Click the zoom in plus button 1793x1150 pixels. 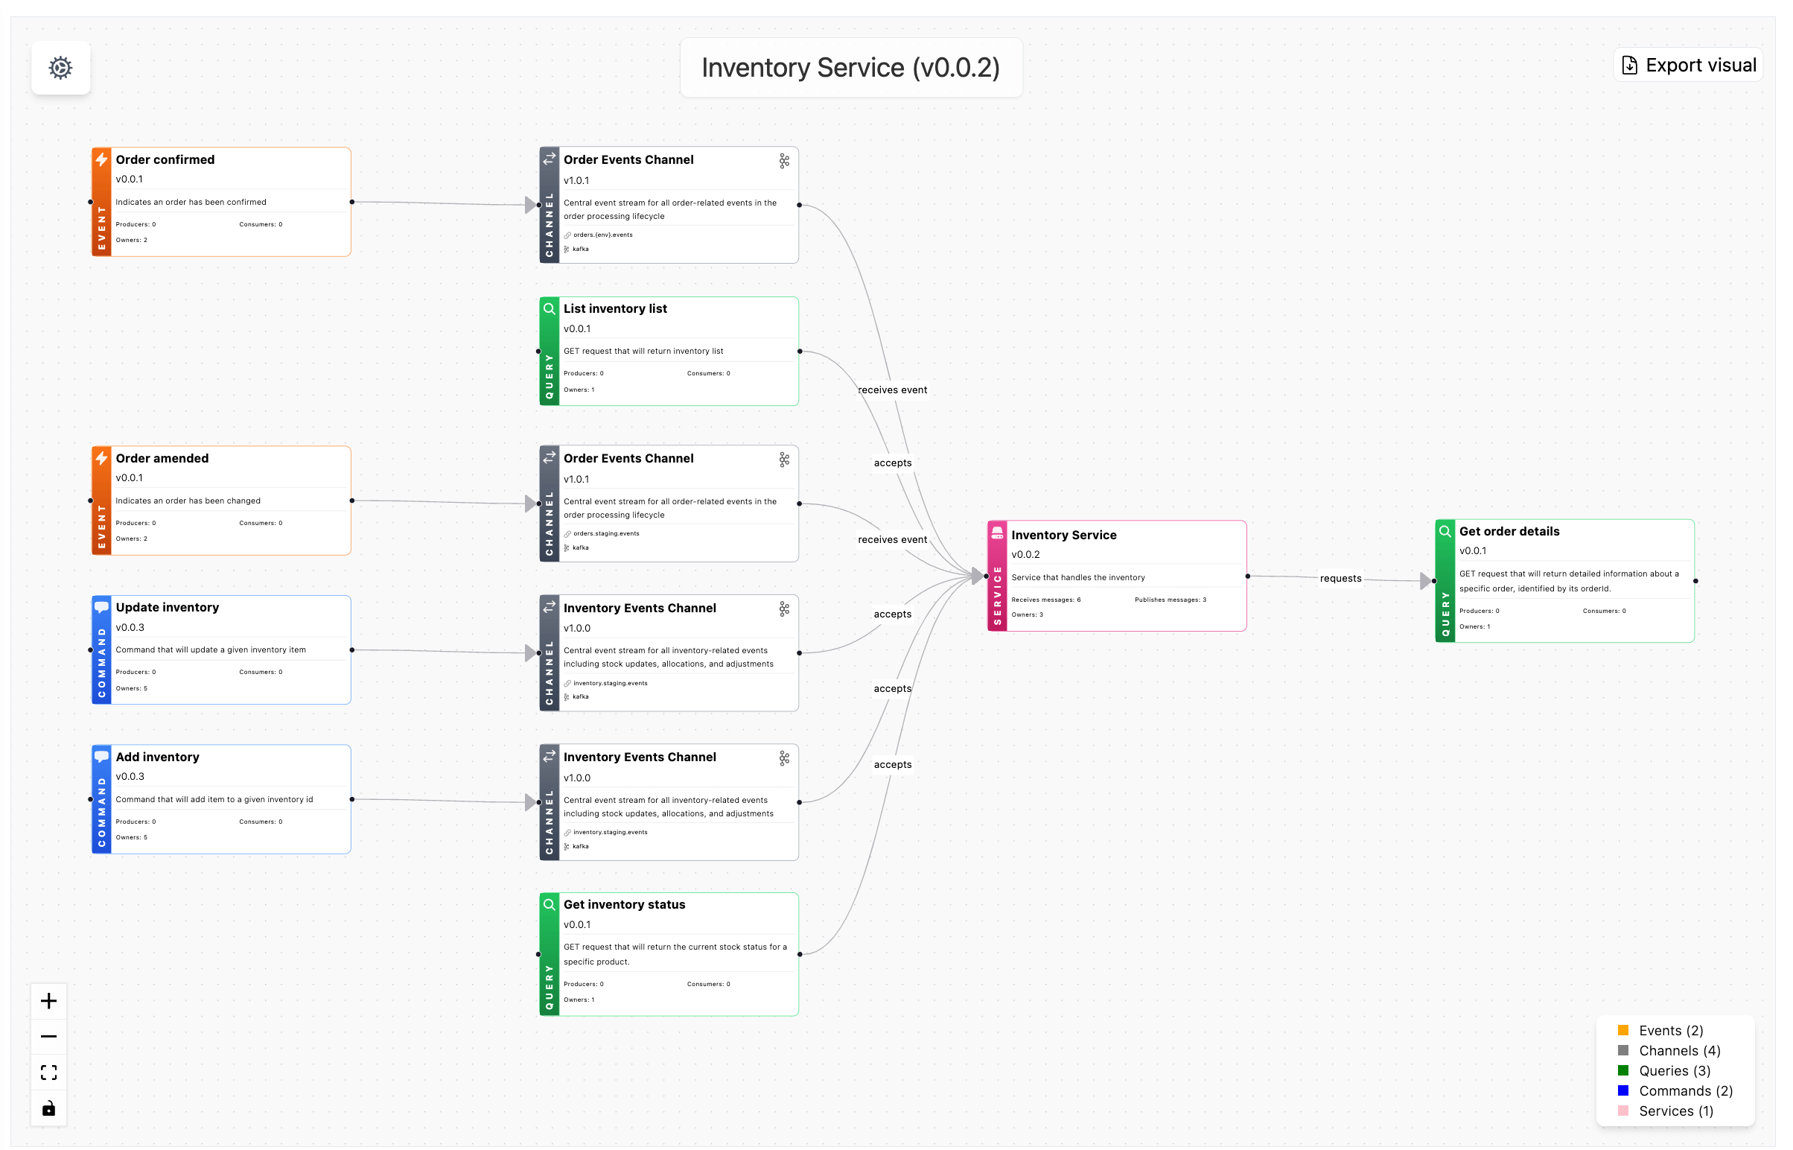(x=48, y=1001)
